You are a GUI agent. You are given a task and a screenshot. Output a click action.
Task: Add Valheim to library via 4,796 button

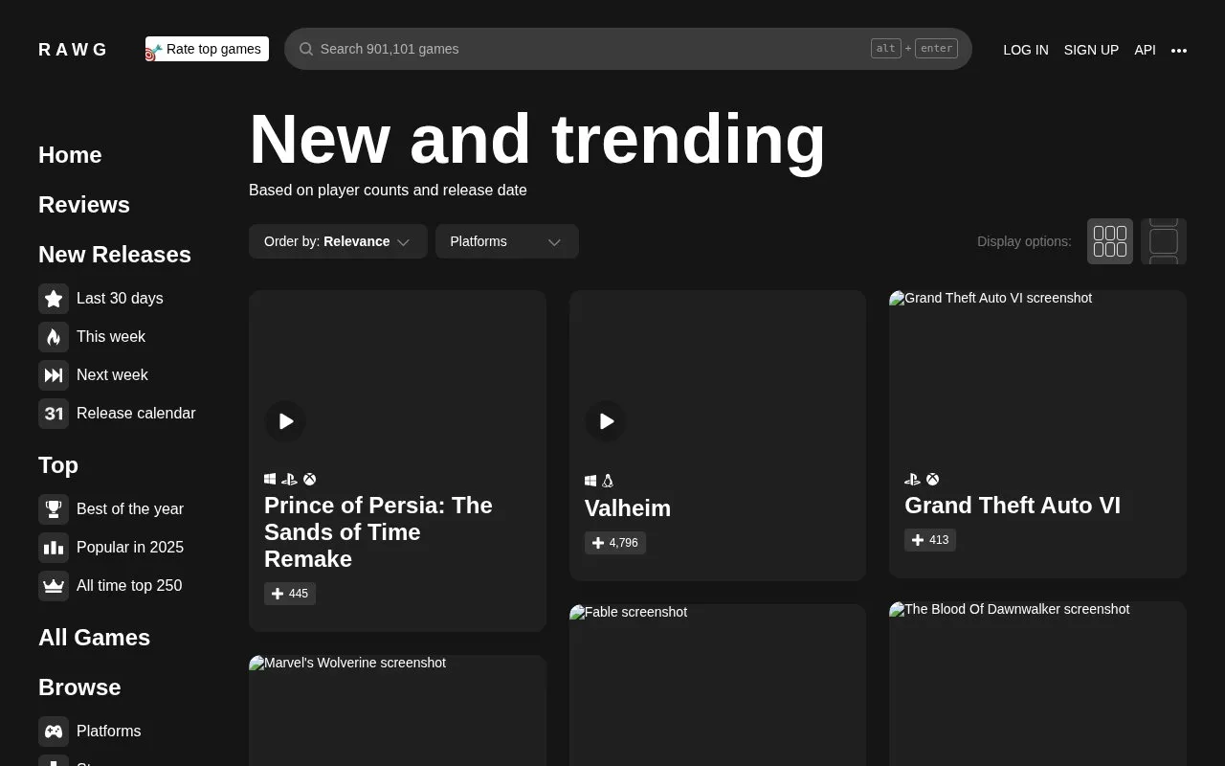coord(615,543)
